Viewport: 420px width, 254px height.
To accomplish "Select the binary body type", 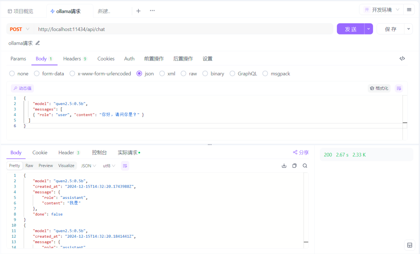I will (x=213, y=74).
